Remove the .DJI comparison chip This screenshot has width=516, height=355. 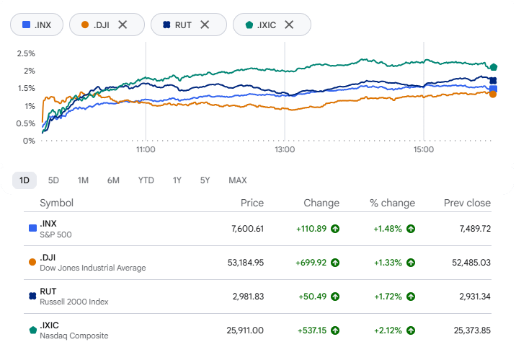click(x=123, y=25)
